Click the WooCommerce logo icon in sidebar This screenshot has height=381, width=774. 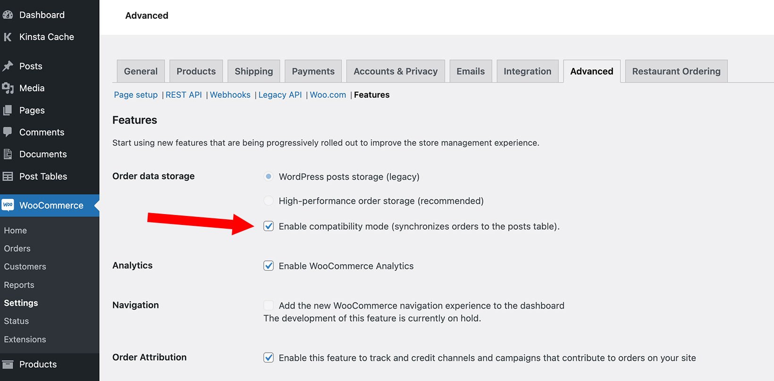click(x=8, y=205)
